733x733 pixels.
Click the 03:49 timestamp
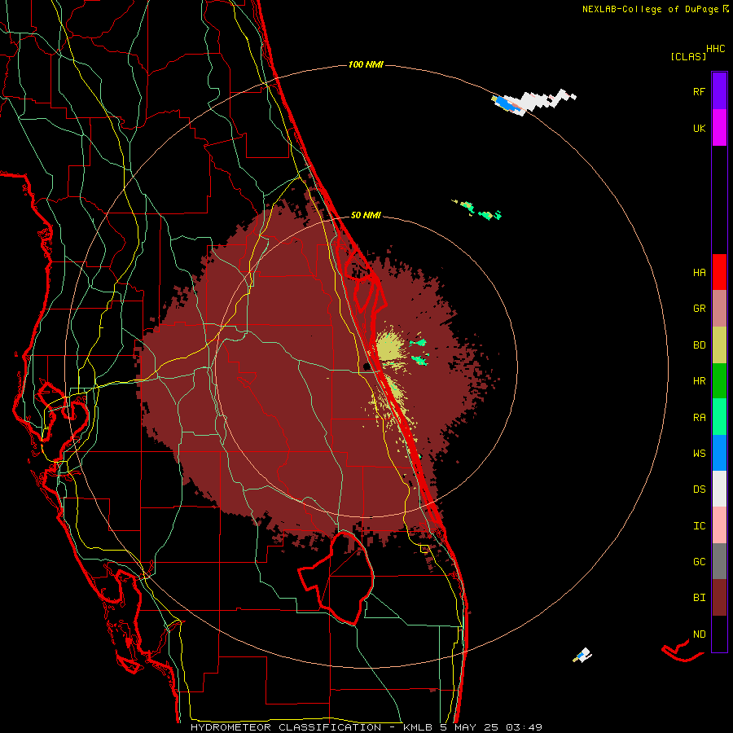(x=523, y=727)
